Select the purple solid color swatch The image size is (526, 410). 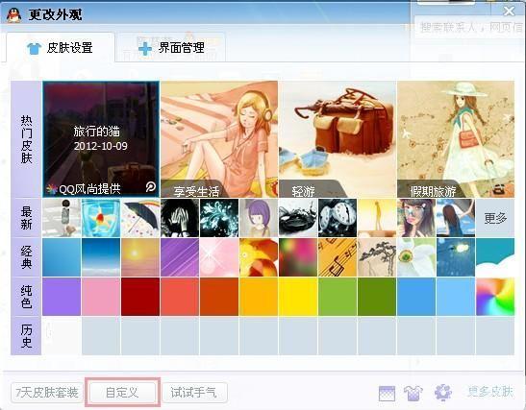coord(62,297)
